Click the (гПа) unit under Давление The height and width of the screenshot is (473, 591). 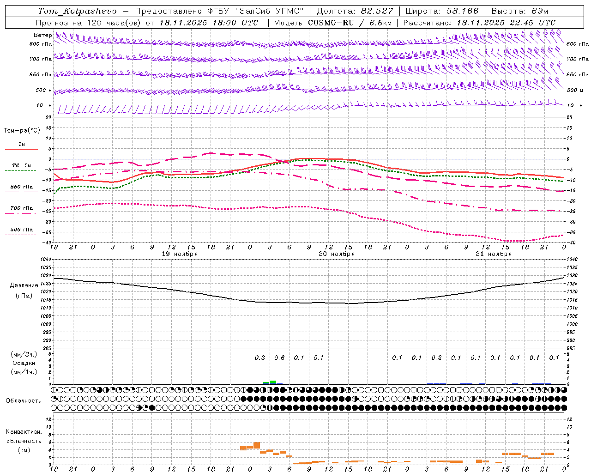pyautogui.click(x=24, y=296)
